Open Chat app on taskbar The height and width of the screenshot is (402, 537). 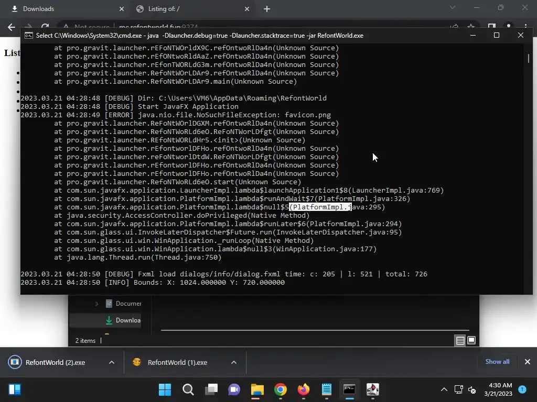234,389
